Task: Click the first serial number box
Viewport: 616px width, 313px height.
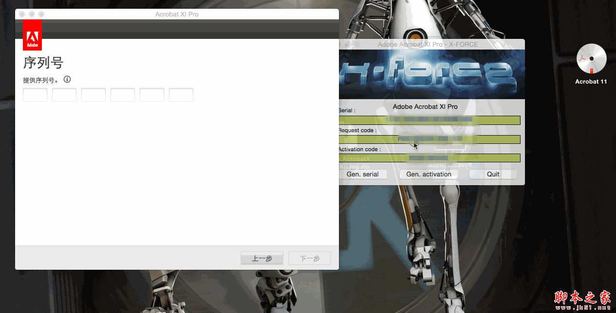Action: pos(35,95)
